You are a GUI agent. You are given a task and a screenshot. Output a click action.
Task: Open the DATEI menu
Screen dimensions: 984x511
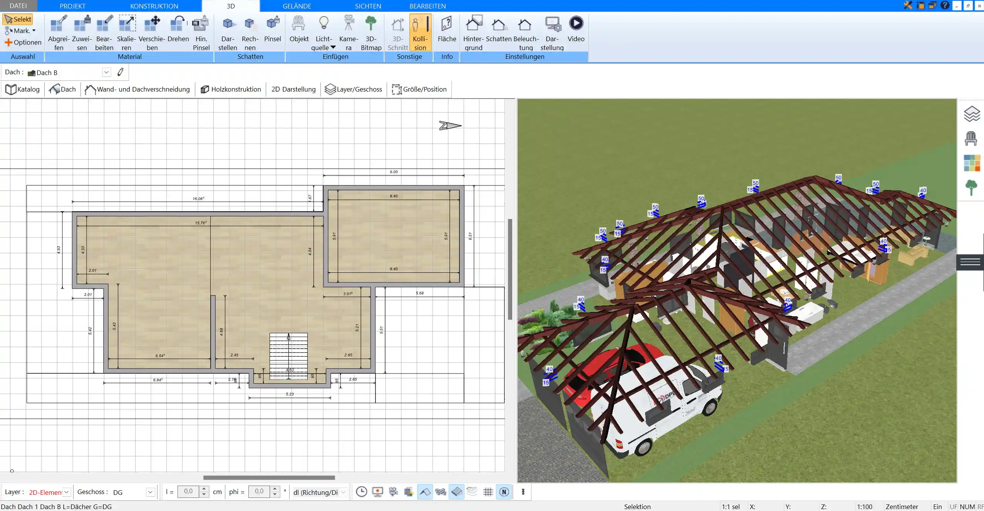(18, 6)
